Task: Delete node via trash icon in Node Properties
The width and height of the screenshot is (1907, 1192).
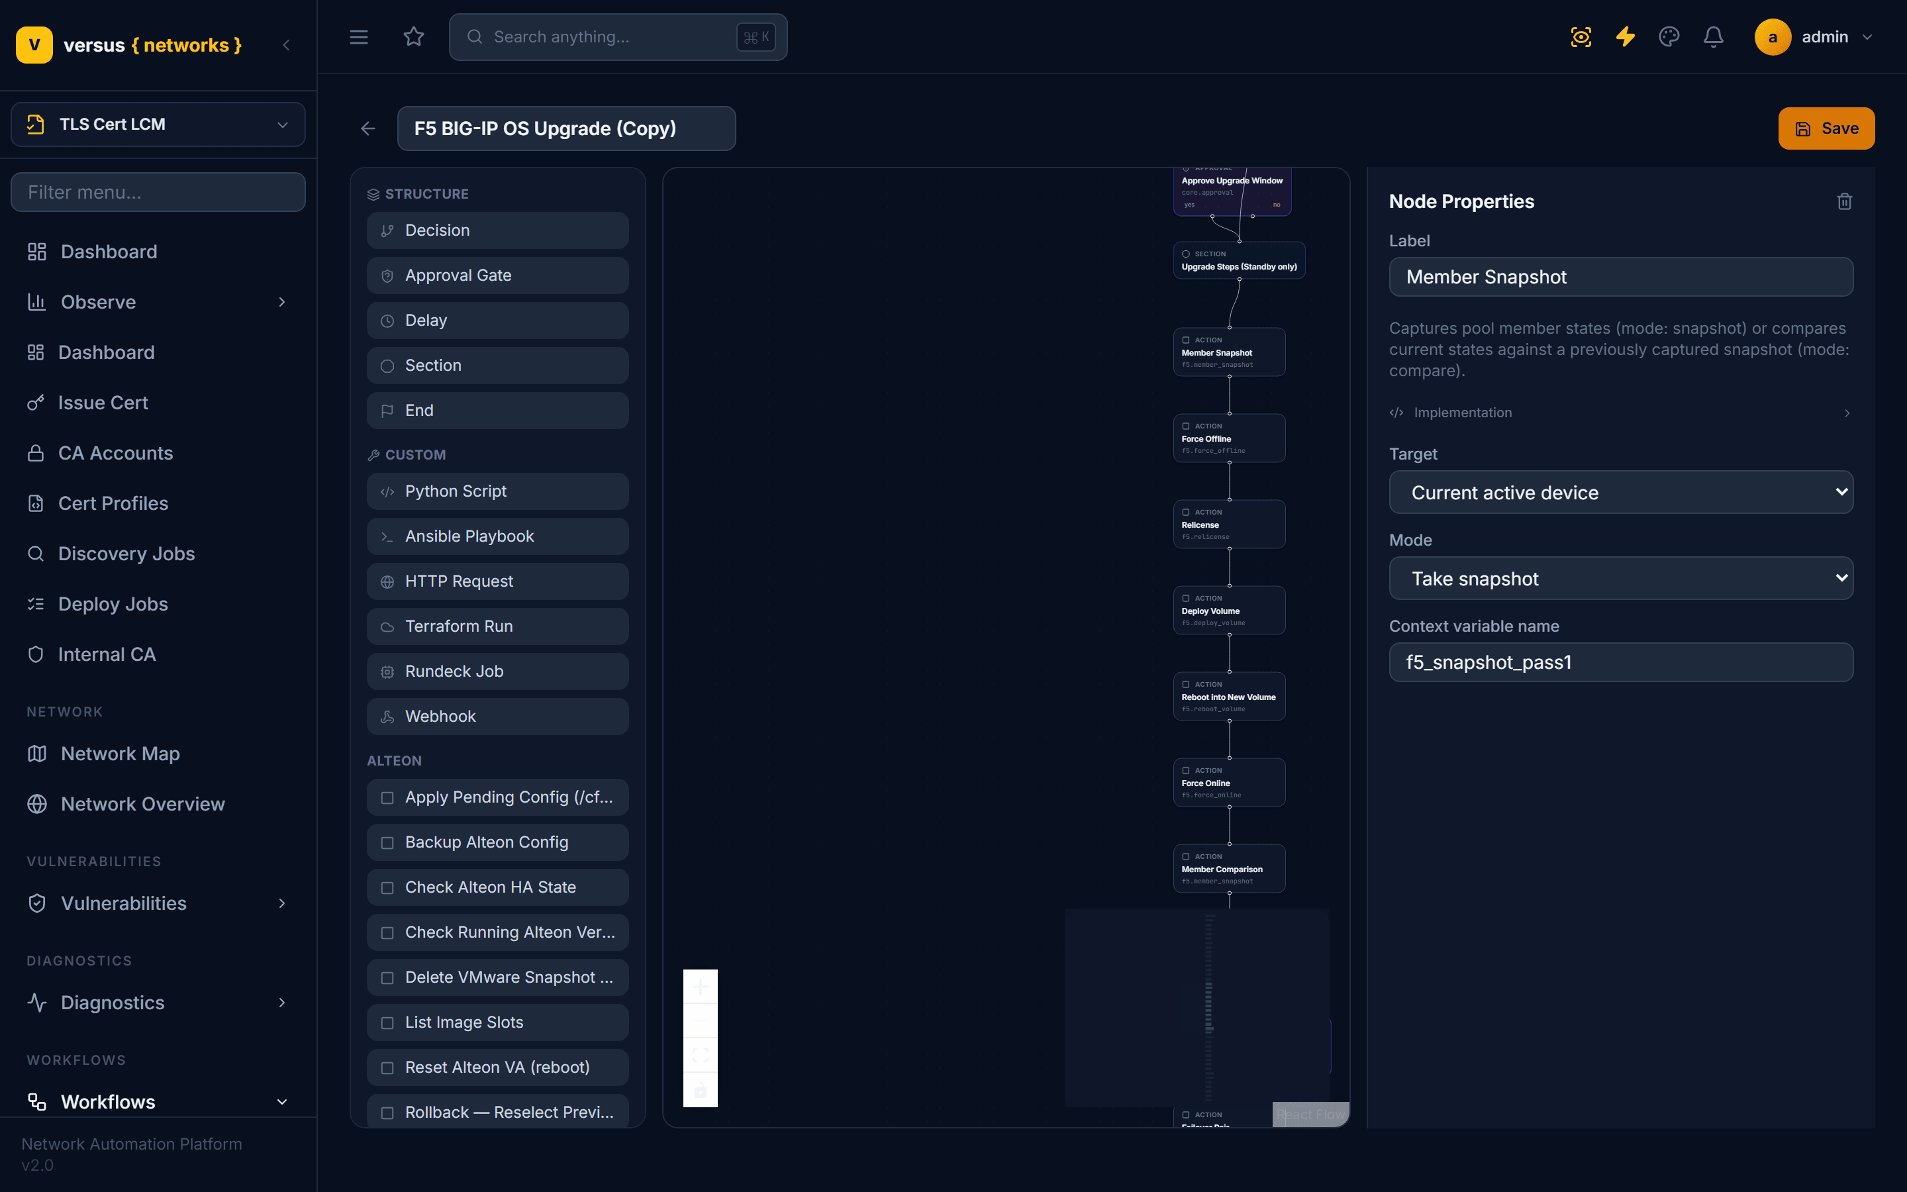Action: (x=1844, y=202)
